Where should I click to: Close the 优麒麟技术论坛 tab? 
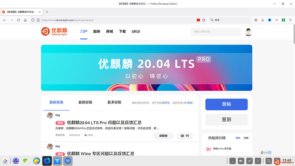click(40, 12)
